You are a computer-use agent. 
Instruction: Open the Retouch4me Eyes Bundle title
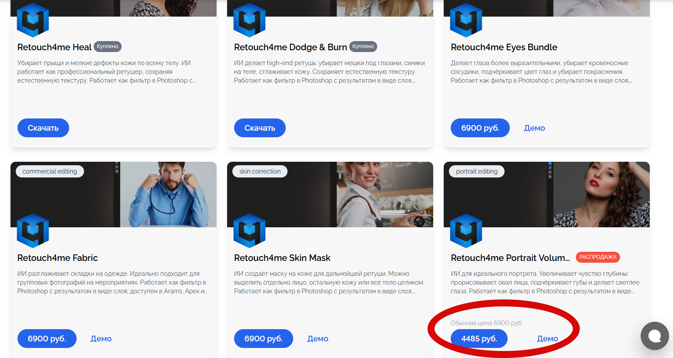tap(504, 47)
